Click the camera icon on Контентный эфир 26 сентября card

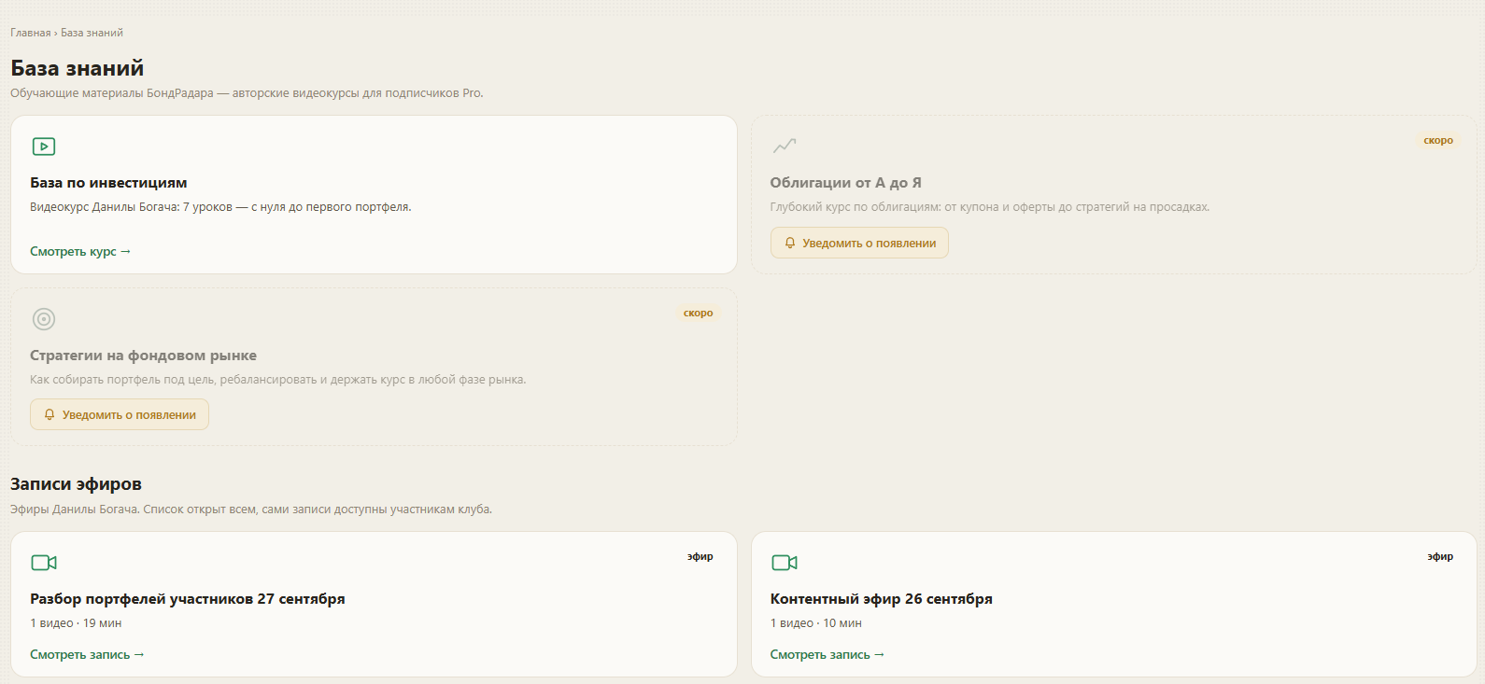coord(785,563)
